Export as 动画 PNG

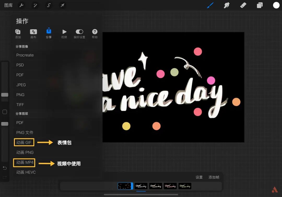pos(25,152)
